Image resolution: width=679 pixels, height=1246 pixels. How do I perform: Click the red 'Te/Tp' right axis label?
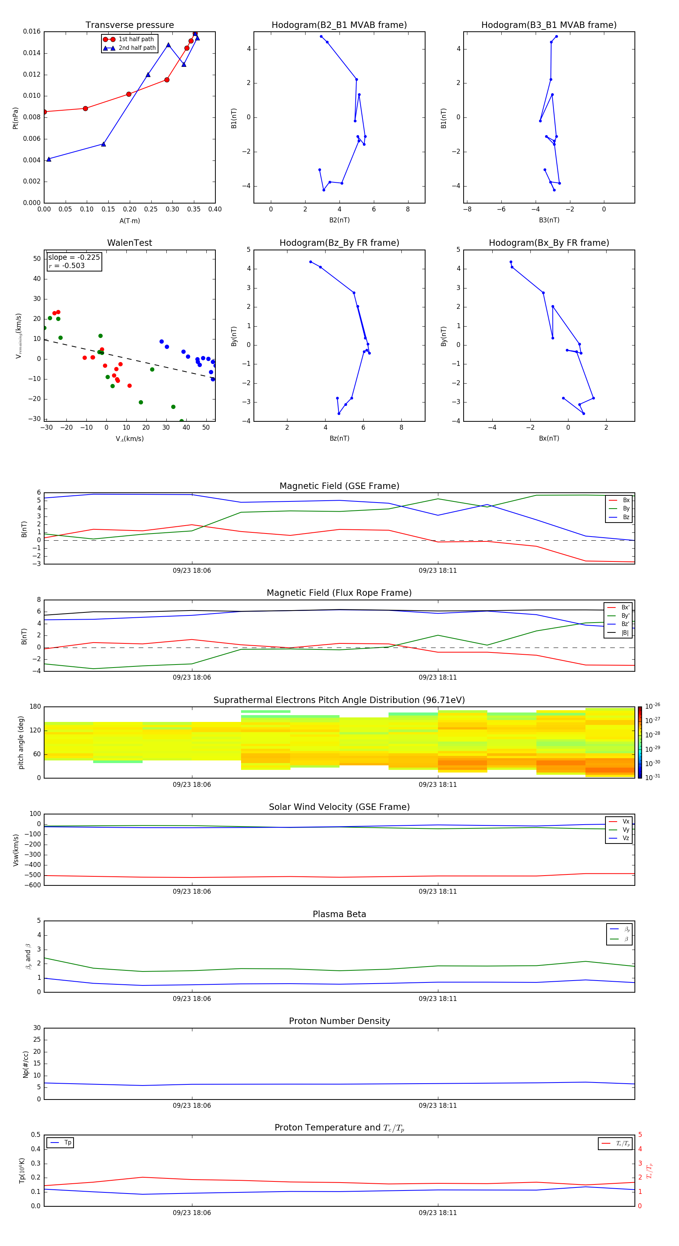coord(650,1171)
